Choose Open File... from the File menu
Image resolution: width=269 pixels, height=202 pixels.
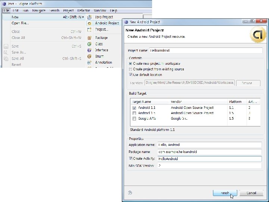(x=20, y=23)
